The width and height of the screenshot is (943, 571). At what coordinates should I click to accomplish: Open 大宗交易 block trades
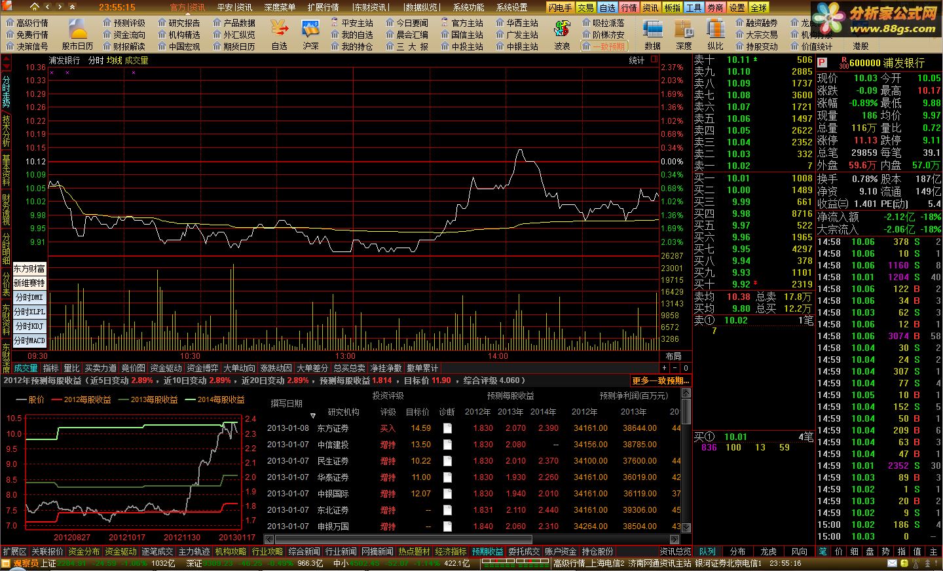click(x=756, y=35)
